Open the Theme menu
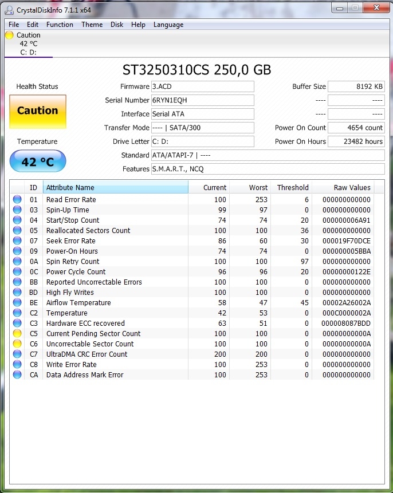The image size is (393, 493). coord(92,25)
